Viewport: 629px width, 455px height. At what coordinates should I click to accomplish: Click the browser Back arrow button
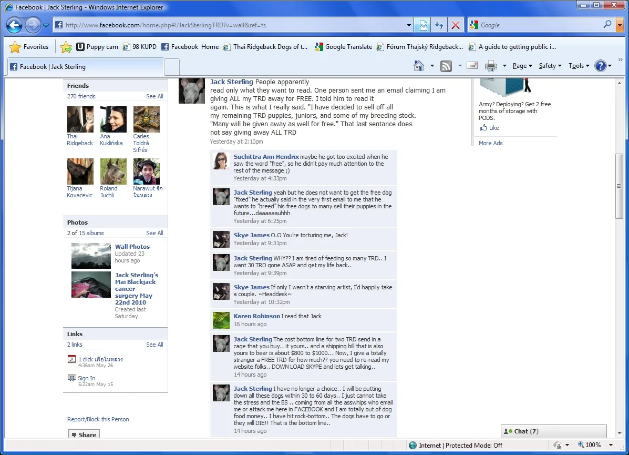[14, 25]
